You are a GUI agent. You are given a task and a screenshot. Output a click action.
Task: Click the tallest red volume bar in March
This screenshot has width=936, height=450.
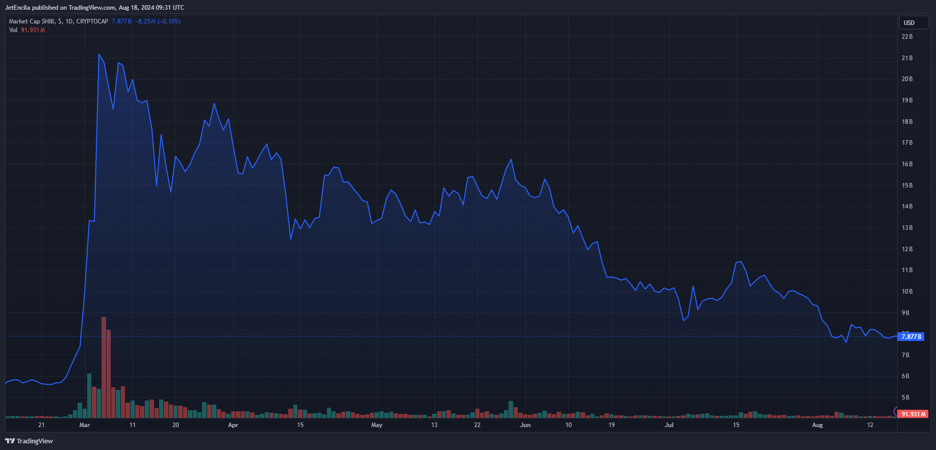(x=104, y=367)
